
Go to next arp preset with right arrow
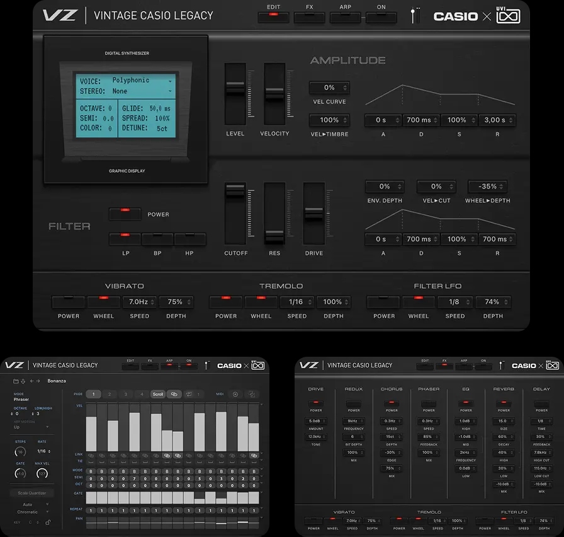pos(38,381)
